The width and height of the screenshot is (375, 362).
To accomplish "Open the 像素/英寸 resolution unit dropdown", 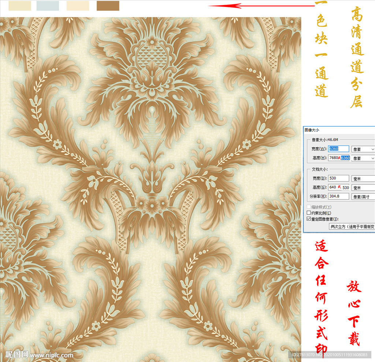I will click(x=363, y=197).
